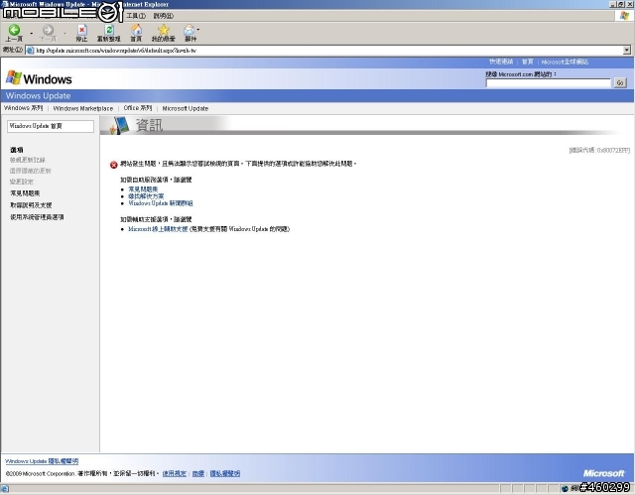Image resolution: width=635 pixels, height=495 pixels.
Task: Click the 資訊 header computer icon
Action: click(120, 125)
